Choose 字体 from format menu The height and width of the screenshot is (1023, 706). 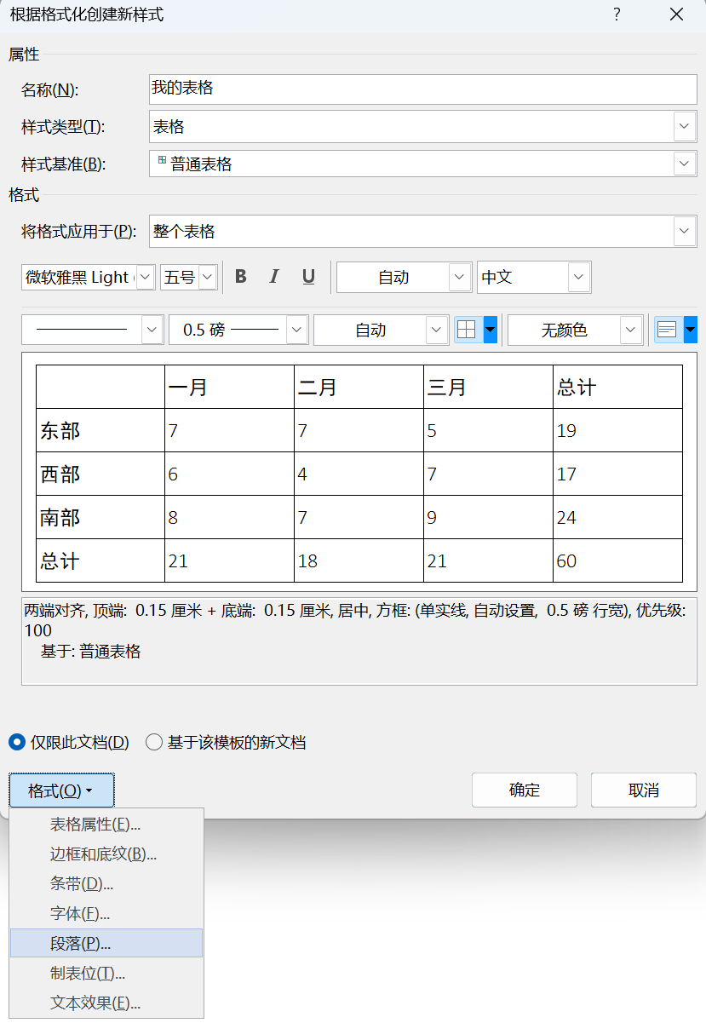pyautogui.click(x=106, y=913)
